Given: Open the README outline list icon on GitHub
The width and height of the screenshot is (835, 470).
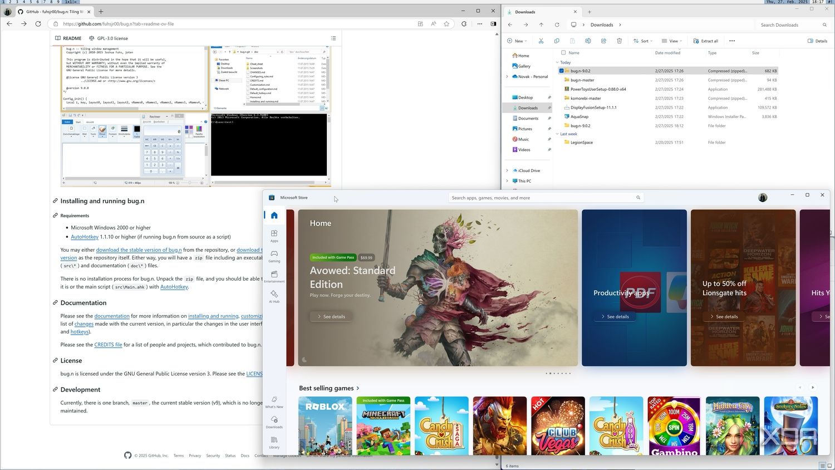Looking at the screenshot, I should tap(333, 38).
